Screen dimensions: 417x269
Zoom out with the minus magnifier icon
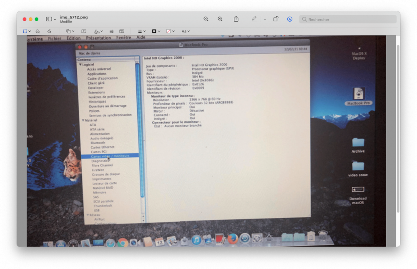[206, 19]
